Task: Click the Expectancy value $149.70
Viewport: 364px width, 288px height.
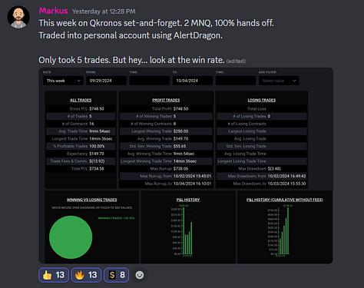Action: [x=97, y=154]
